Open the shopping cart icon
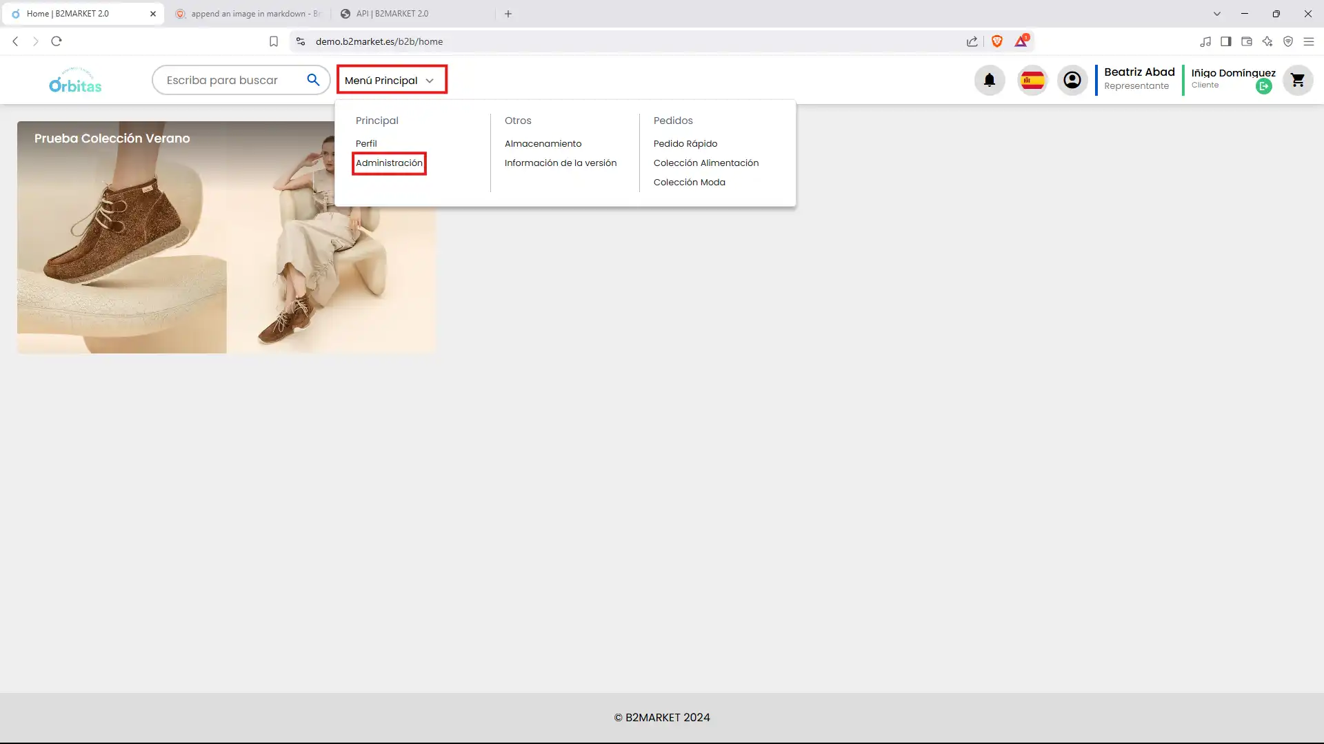Screen dimensions: 1324x744 pyautogui.click(x=1297, y=80)
